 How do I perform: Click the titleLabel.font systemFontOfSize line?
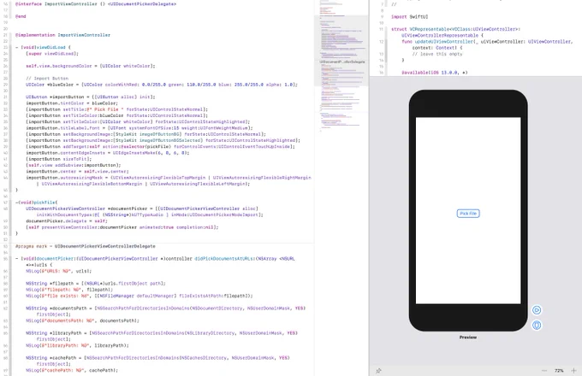point(140,128)
